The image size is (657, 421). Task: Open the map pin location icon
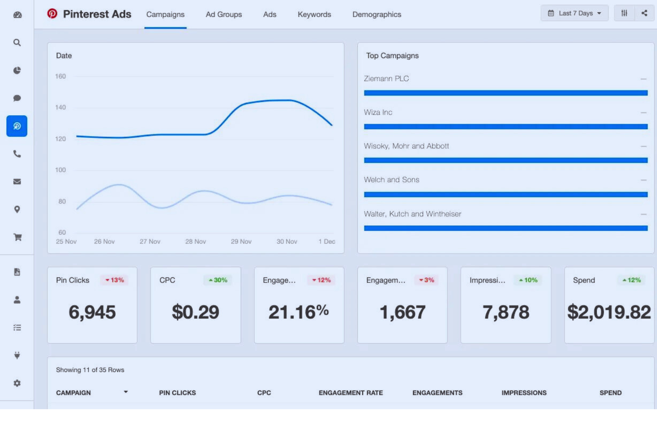click(x=17, y=209)
